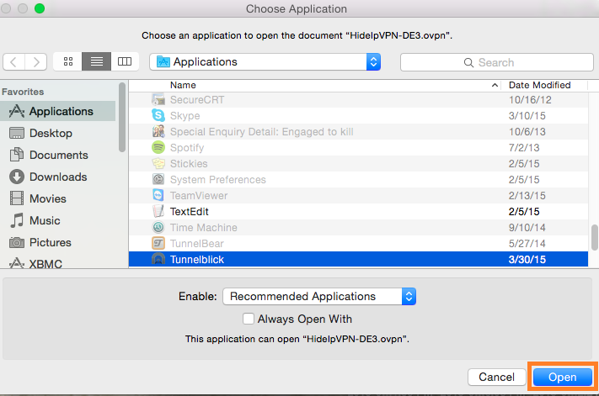Click the SecureCRT app icon
The image size is (599, 396).
coord(158,99)
